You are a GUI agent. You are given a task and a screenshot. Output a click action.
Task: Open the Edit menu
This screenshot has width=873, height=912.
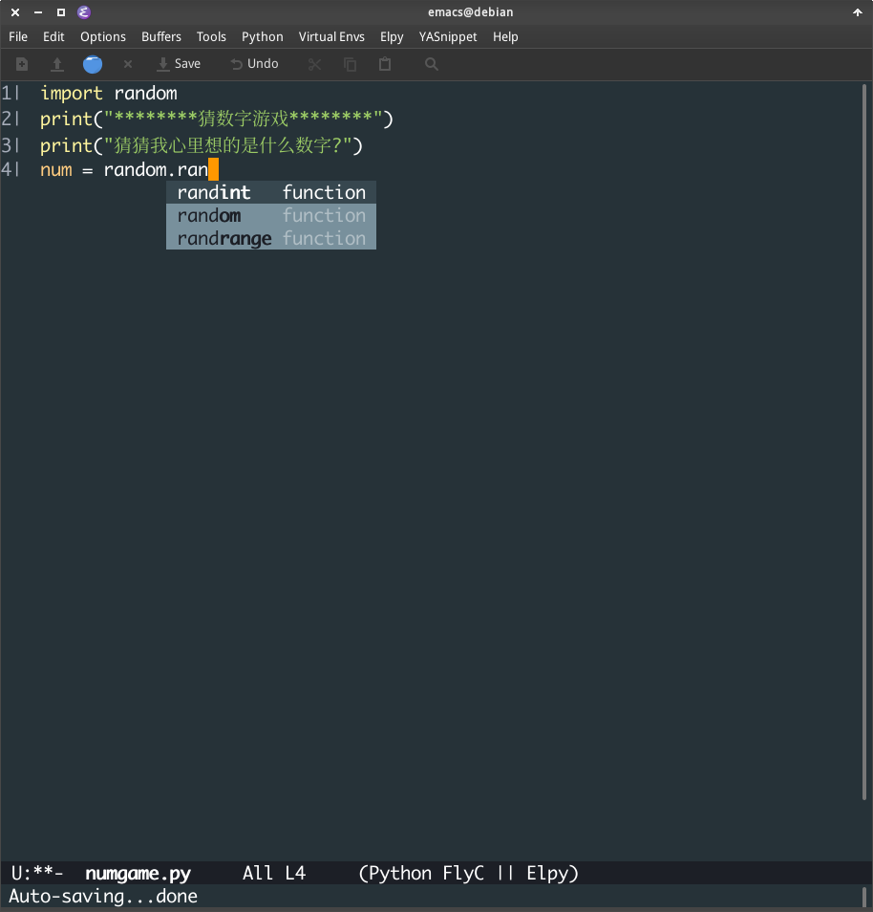[x=53, y=36]
